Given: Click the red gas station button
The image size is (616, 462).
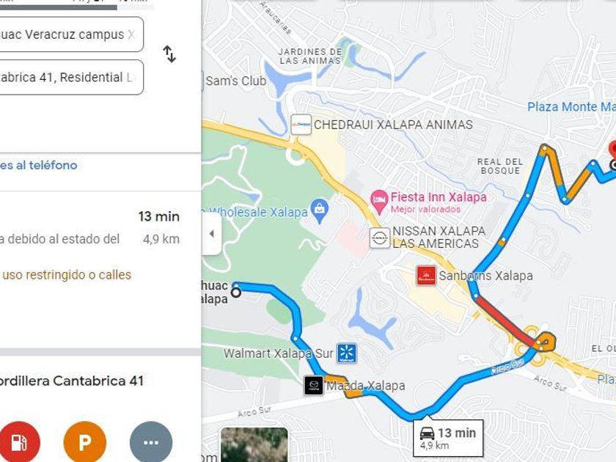Looking at the screenshot, I should pos(19,442).
